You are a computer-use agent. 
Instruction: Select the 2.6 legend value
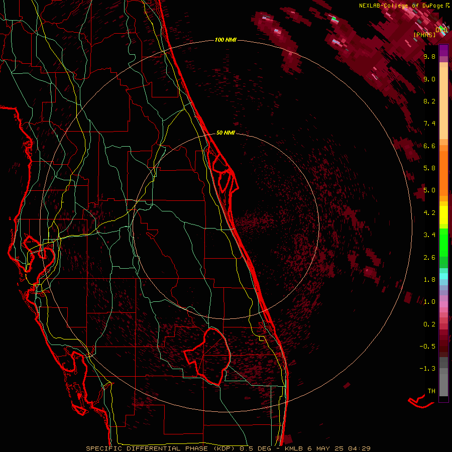[429, 258]
